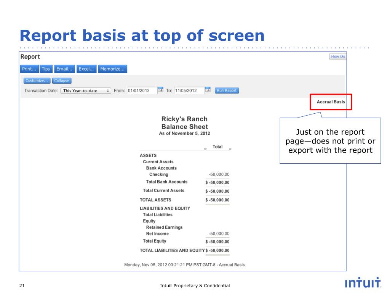Select the Total Liabilities row
The image size is (390, 293).
pyautogui.click(x=158, y=215)
